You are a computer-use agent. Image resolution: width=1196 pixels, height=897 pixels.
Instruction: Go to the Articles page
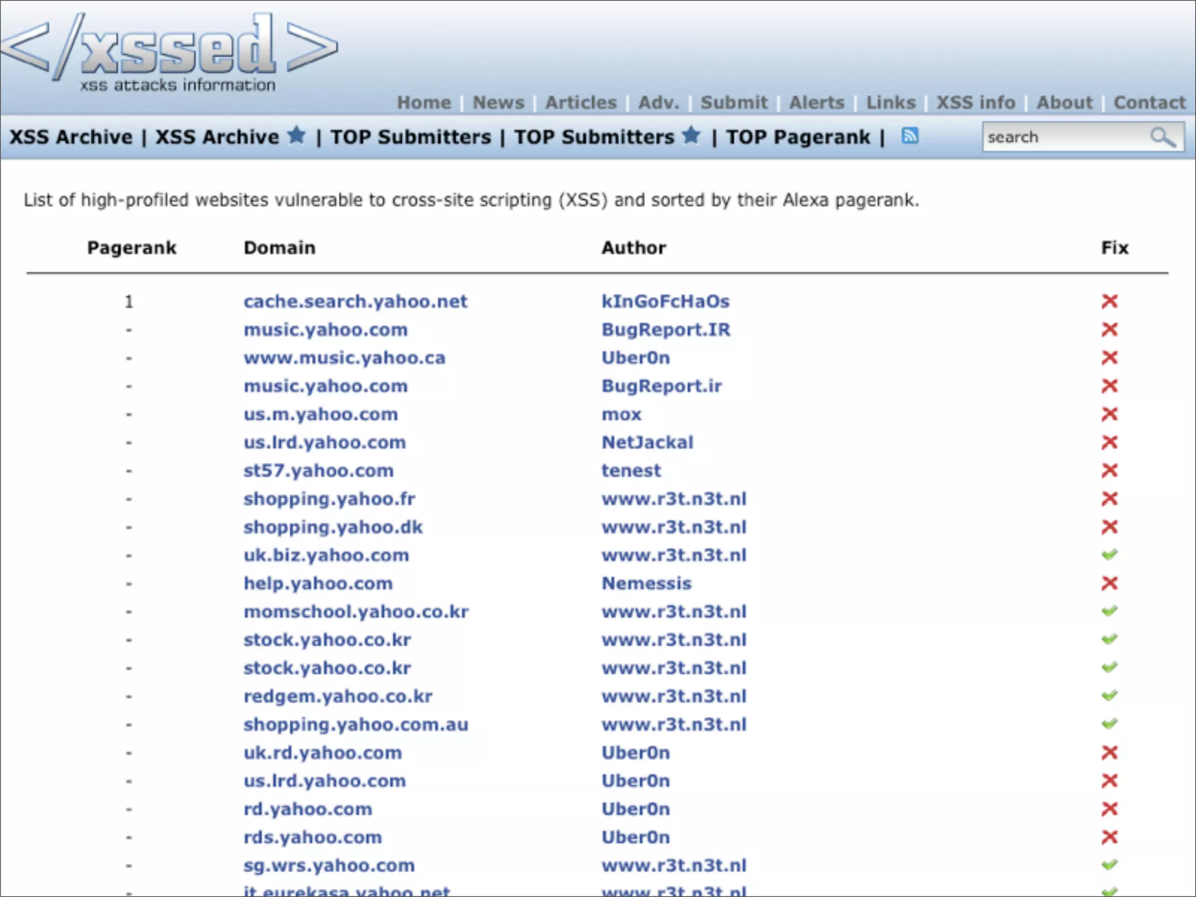point(580,103)
